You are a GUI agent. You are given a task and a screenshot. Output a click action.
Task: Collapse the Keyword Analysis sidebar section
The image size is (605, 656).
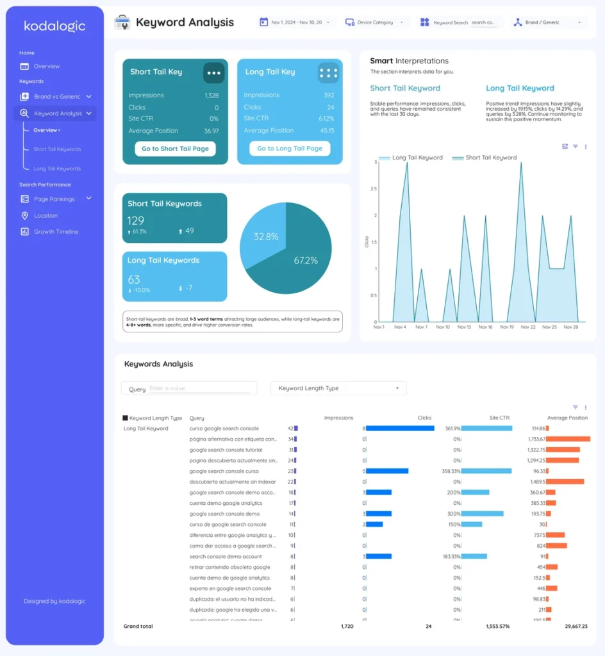click(x=58, y=112)
